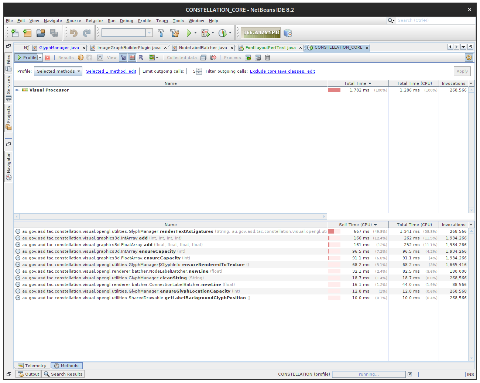
Task: Stop the profiling session with red stop icon
Action: pos(48,58)
